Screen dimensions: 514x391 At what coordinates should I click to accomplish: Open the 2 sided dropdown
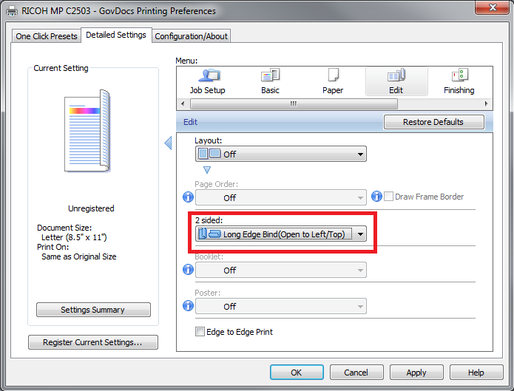point(281,234)
